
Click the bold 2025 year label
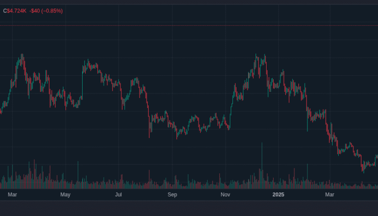tap(279, 194)
